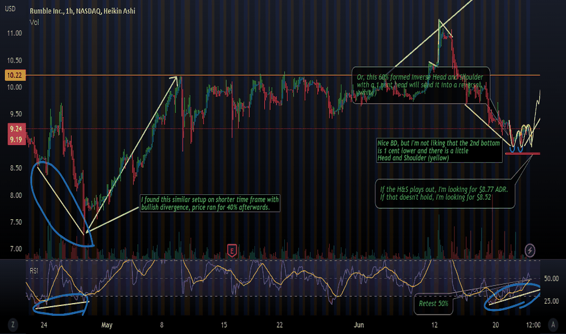Click the 11.00 price axis value
The height and width of the screenshot is (334, 566).
[15, 33]
